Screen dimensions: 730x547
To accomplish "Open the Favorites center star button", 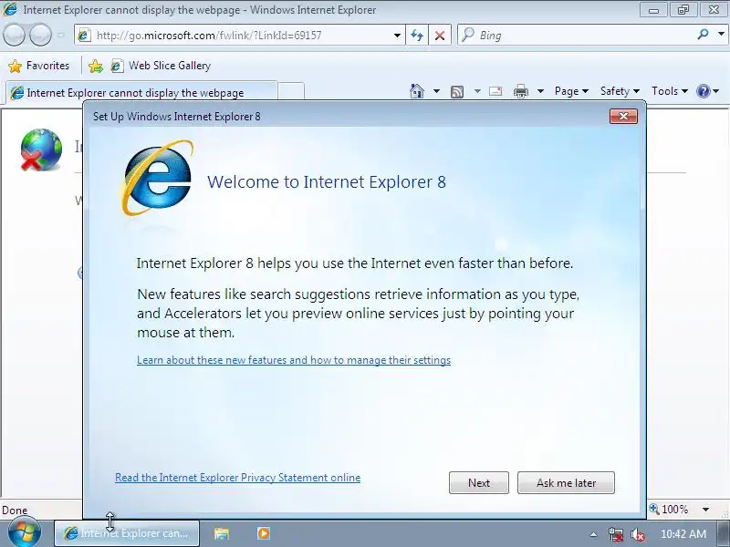I will [x=39, y=66].
